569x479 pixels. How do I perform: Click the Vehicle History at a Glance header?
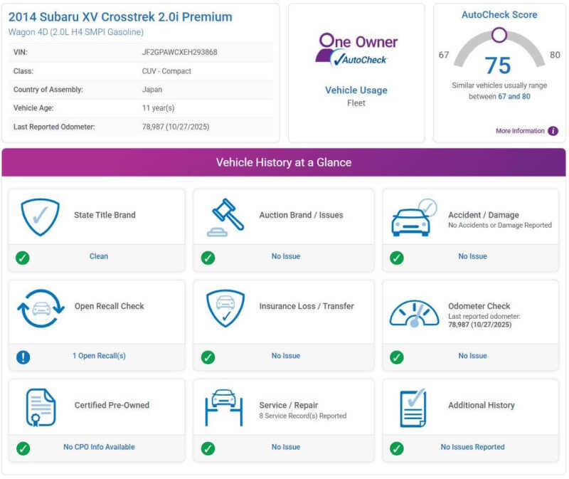[x=284, y=162]
